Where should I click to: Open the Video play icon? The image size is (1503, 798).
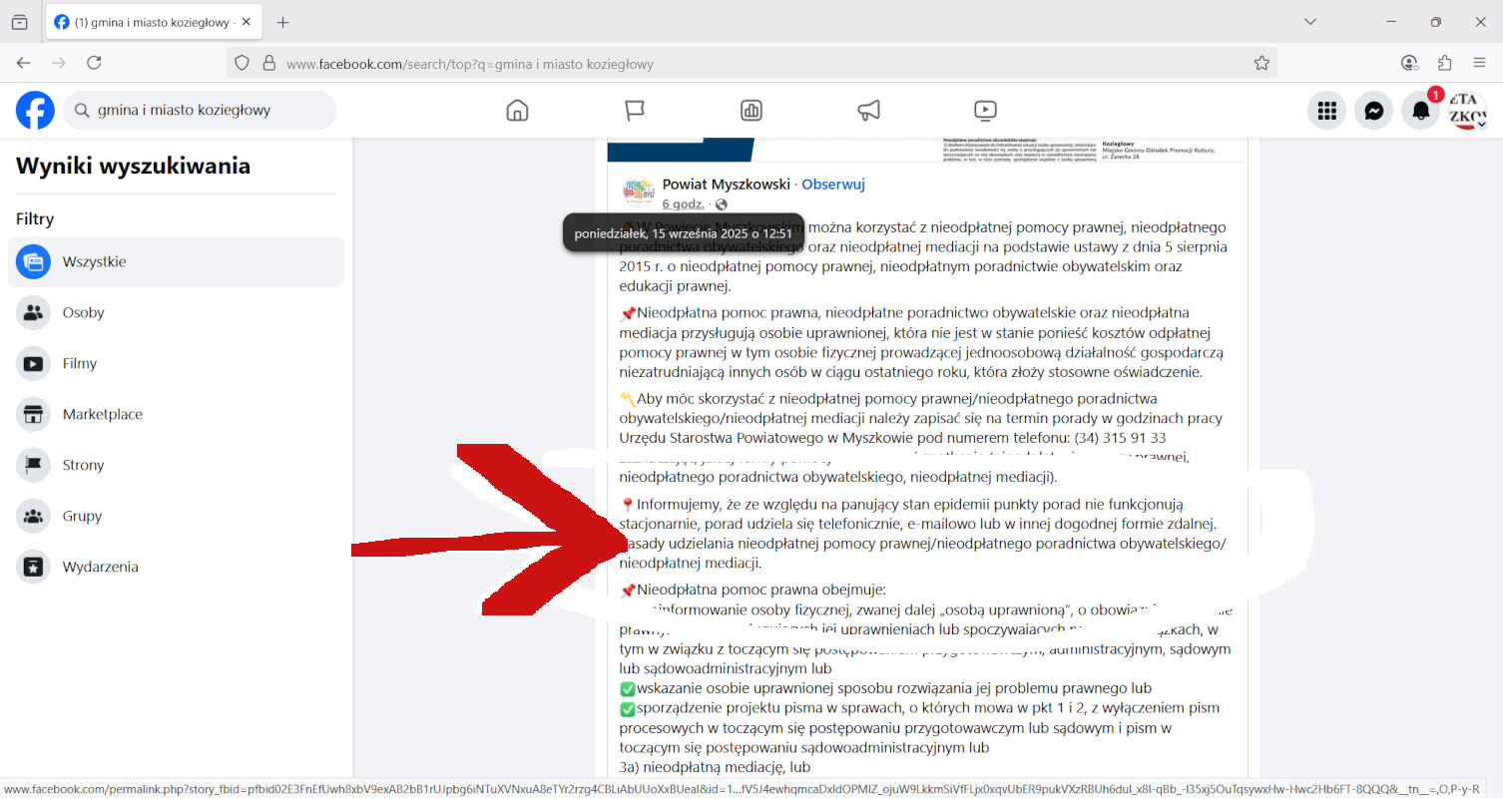pos(985,111)
